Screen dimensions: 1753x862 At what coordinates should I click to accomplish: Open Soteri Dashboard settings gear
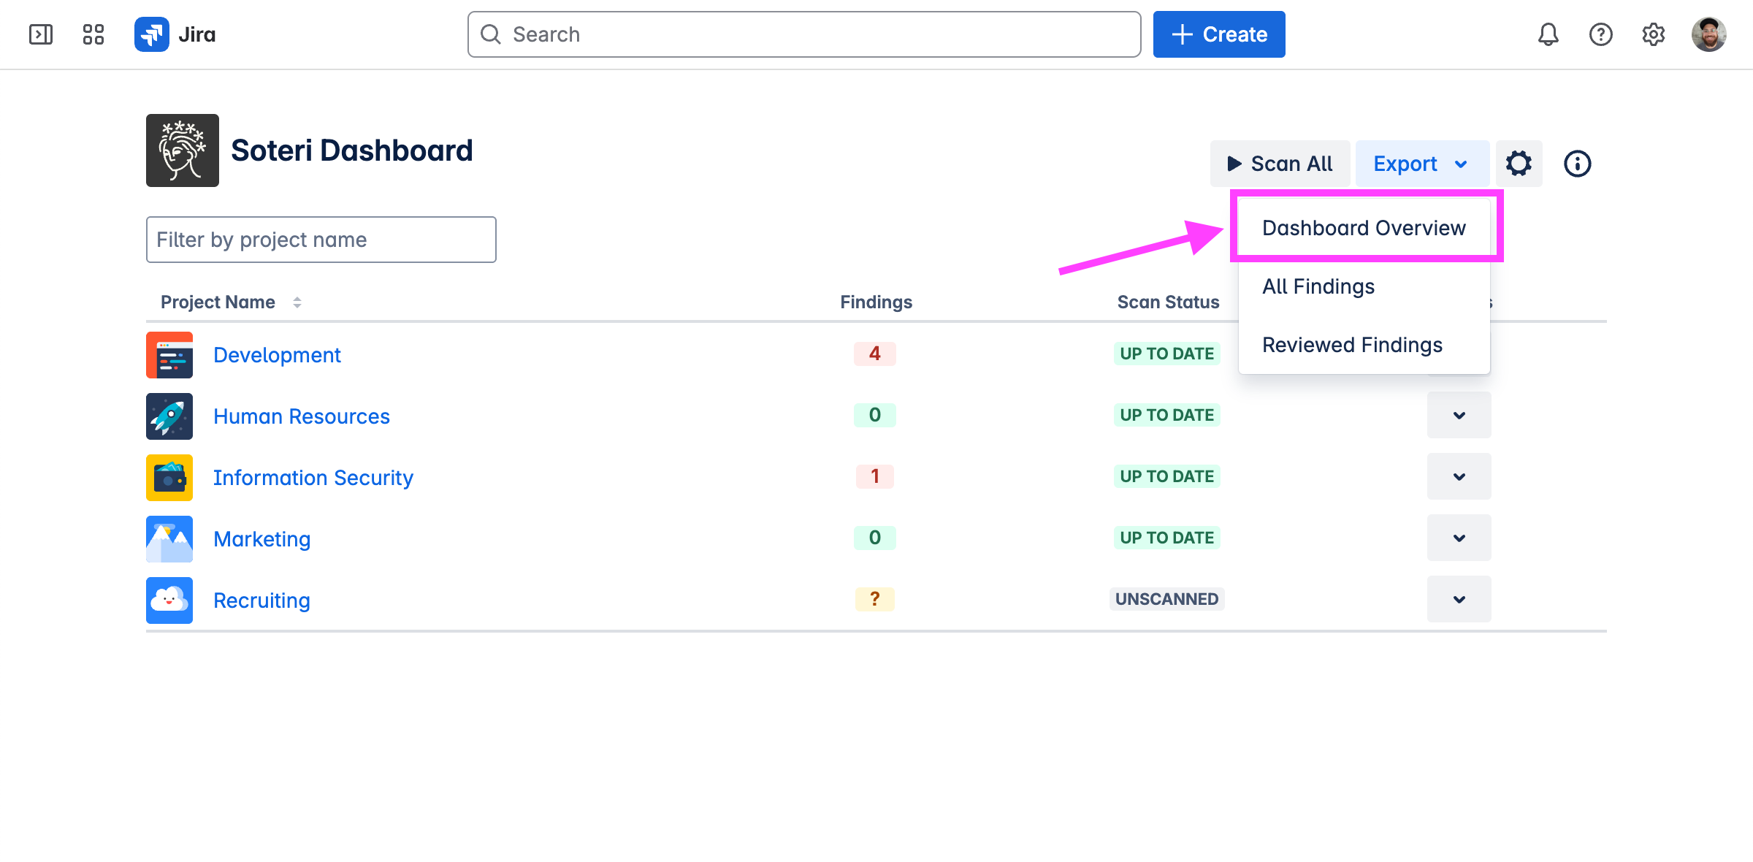click(x=1519, y=164)
